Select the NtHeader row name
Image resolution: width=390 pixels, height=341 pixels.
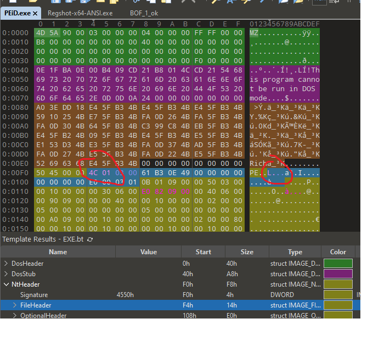(x=26, y=284)
